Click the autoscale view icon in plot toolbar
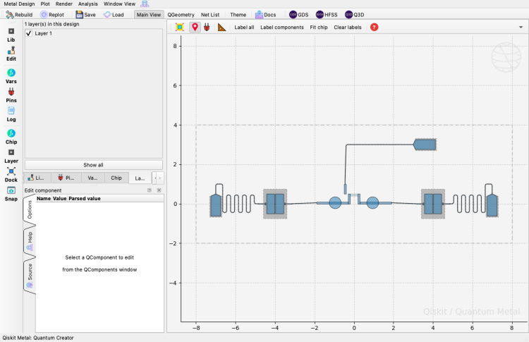This screenshot has height=342, width=529. pos(179,27)
